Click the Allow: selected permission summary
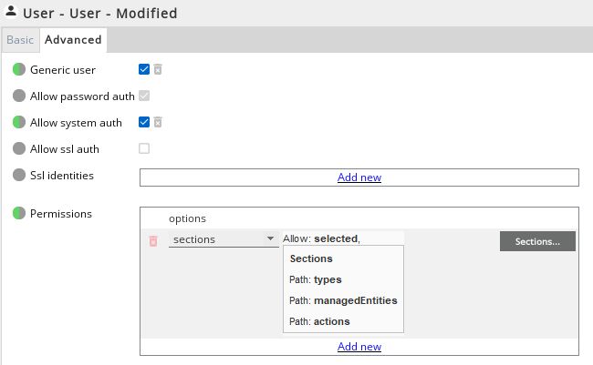Viewport: 593px width, 365px height. click(322, 238)
